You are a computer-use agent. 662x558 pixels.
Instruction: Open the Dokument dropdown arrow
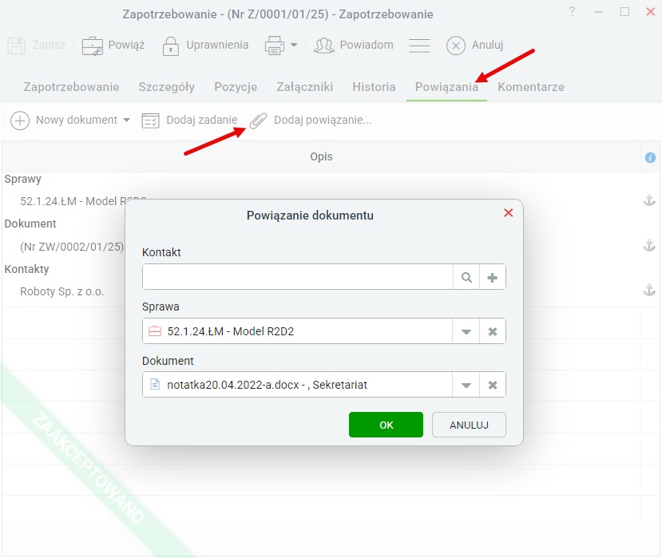coord(466,385)
